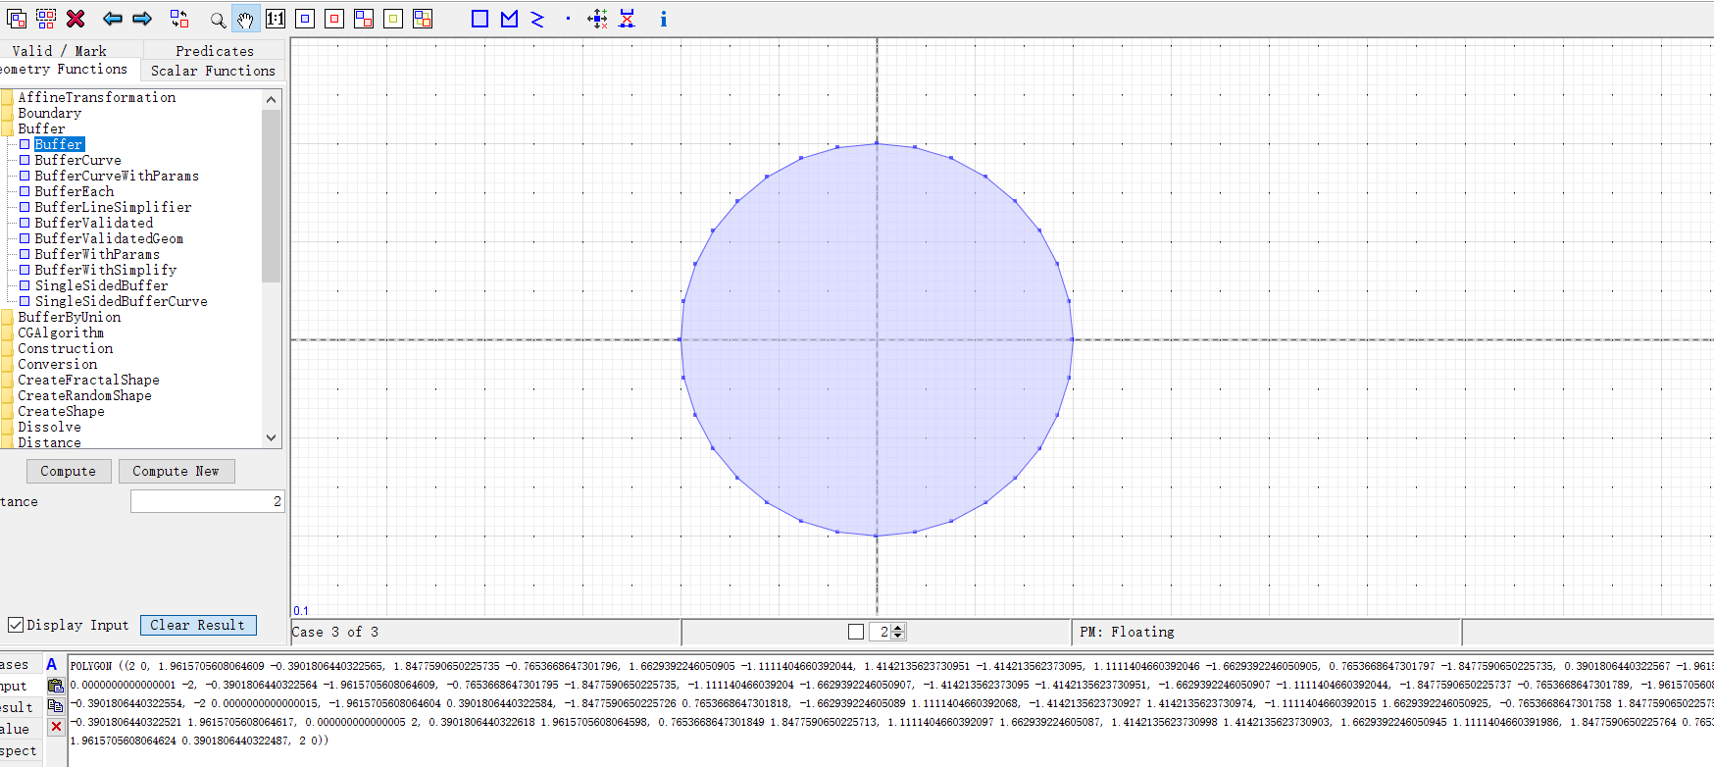Switch to the Cases bottom tab
The image size is (1714, 767).
click(20, 664)
